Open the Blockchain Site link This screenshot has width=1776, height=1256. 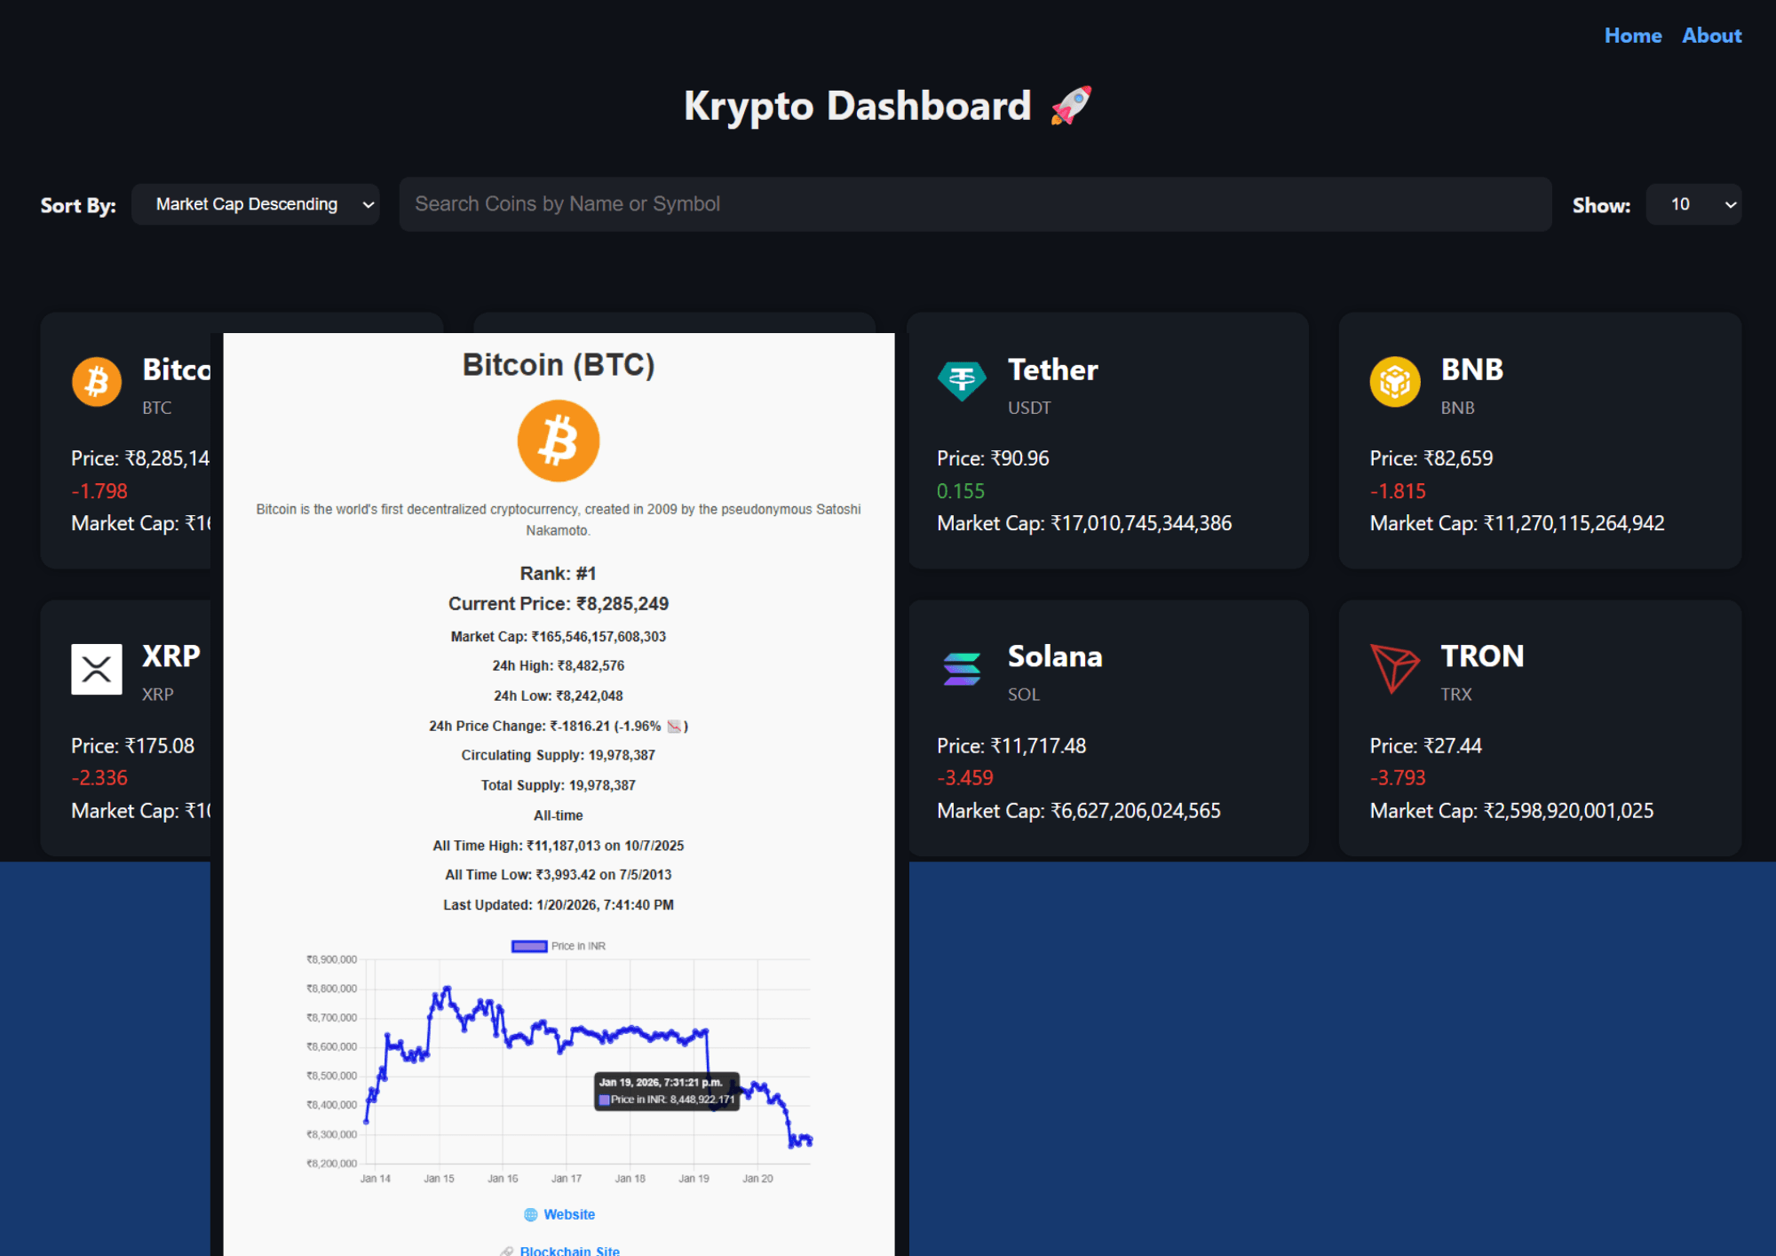point(569,1250)
